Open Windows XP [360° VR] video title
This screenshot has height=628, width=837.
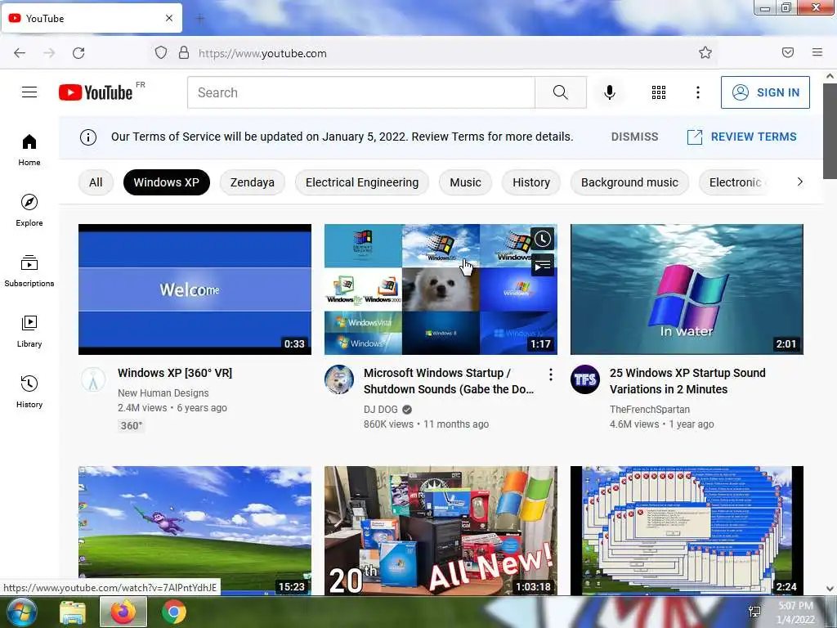tap(175, 373)
